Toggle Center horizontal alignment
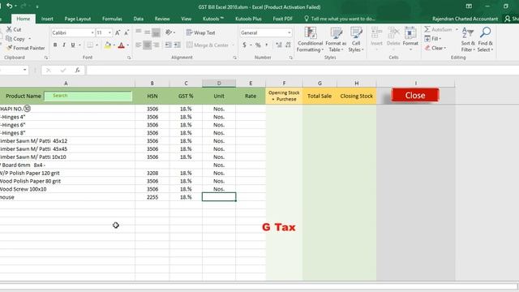The width and height of the screenshot is (519, 292). (x=148, y=45)
